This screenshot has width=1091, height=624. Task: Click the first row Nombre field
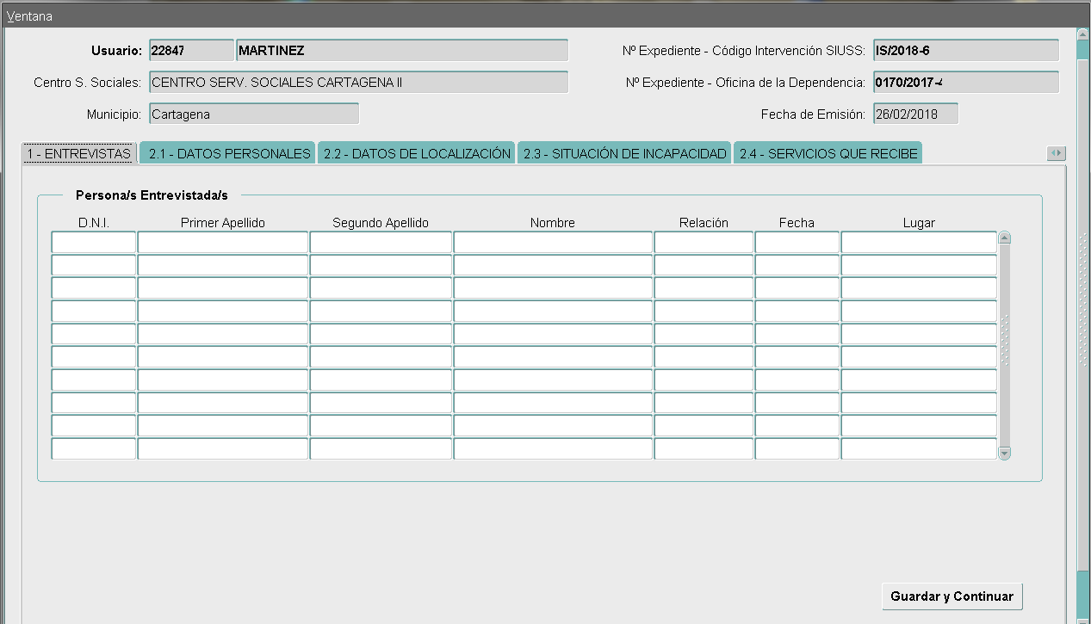pyautogui.click(x=553, y=243)
